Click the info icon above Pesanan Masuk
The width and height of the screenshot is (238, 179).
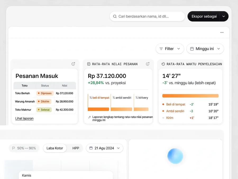[73, 64]
